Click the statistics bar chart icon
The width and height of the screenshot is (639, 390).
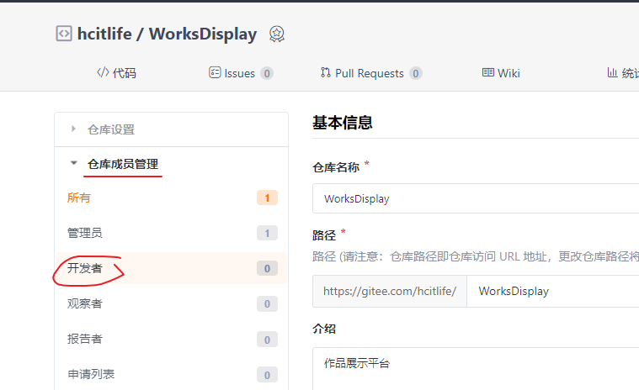point(612,72)
